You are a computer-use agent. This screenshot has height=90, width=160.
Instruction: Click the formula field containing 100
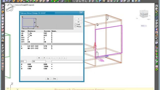(x=39, y=61)
